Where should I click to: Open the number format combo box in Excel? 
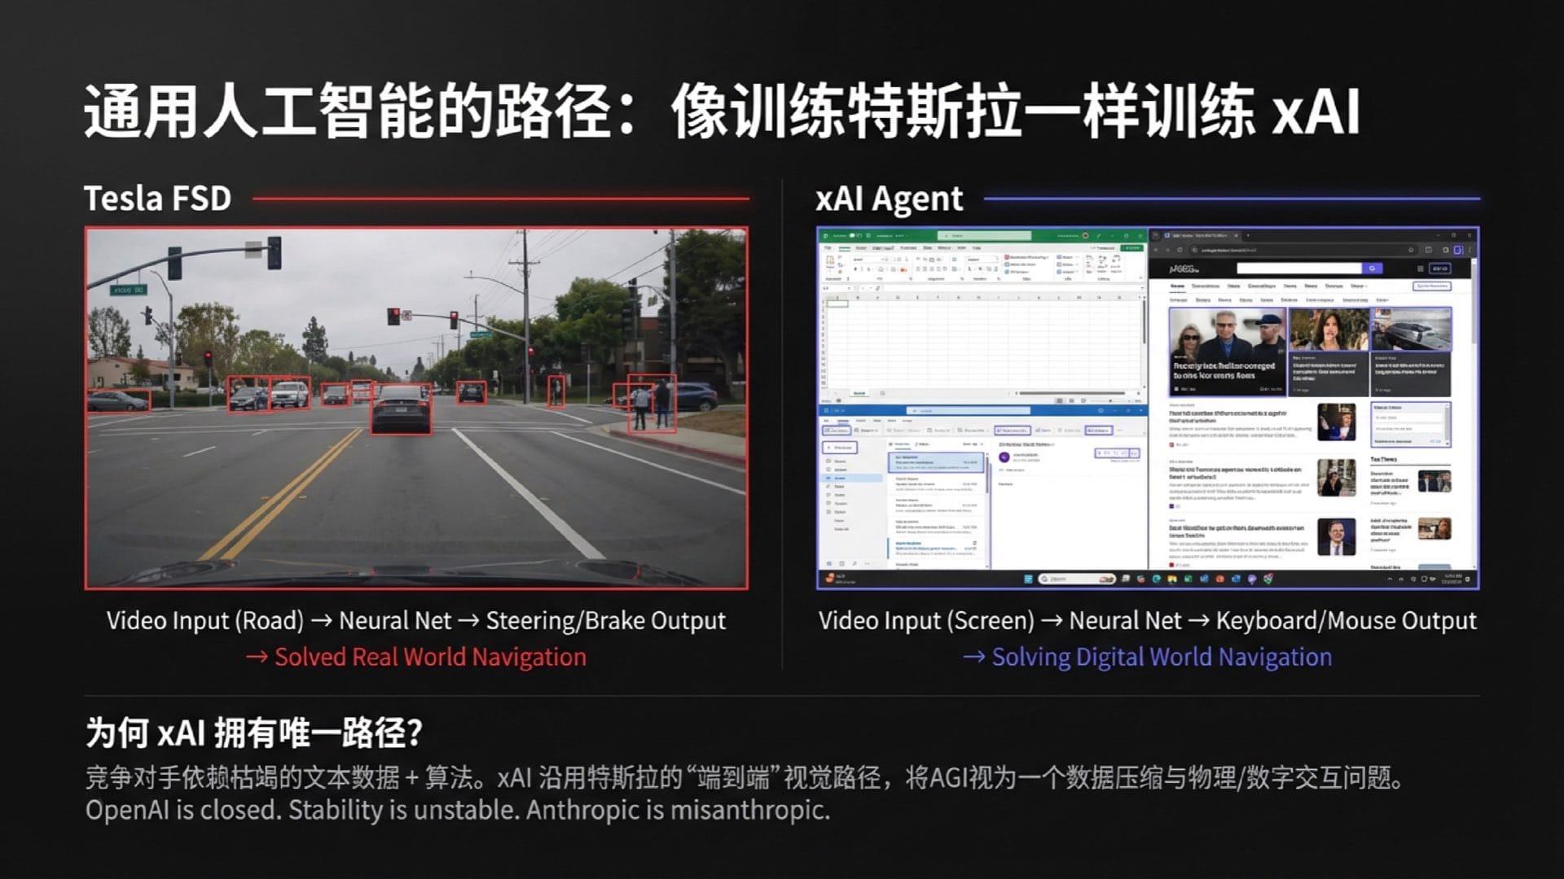click(x=995, y=260)
